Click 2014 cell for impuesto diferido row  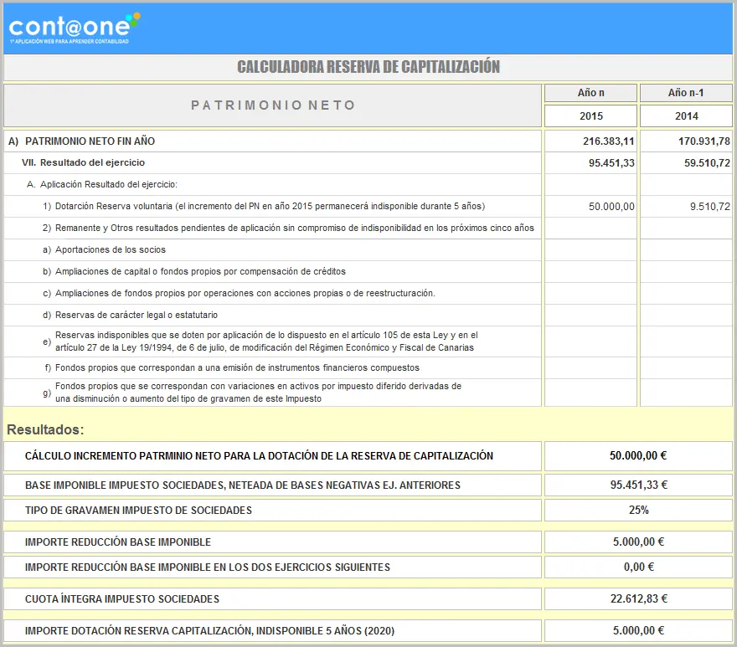686,393
